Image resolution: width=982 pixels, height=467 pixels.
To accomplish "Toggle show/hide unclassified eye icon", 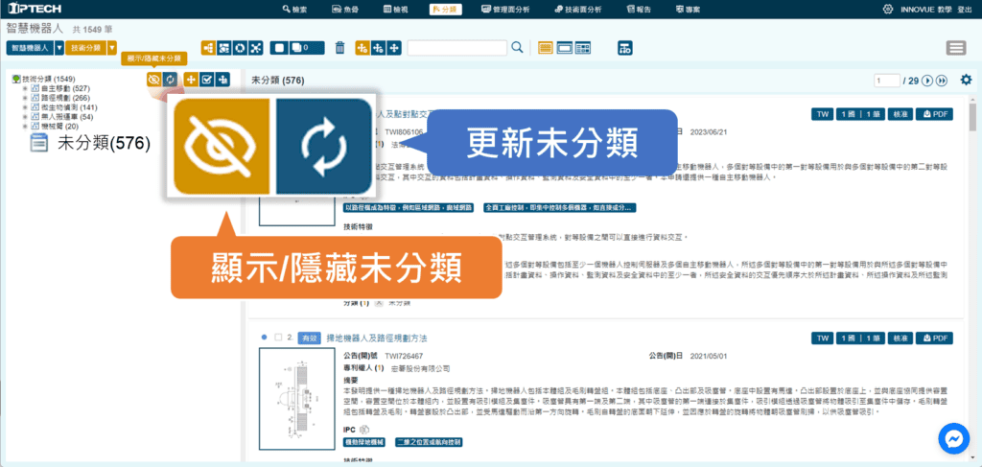I will coord(153,79).
